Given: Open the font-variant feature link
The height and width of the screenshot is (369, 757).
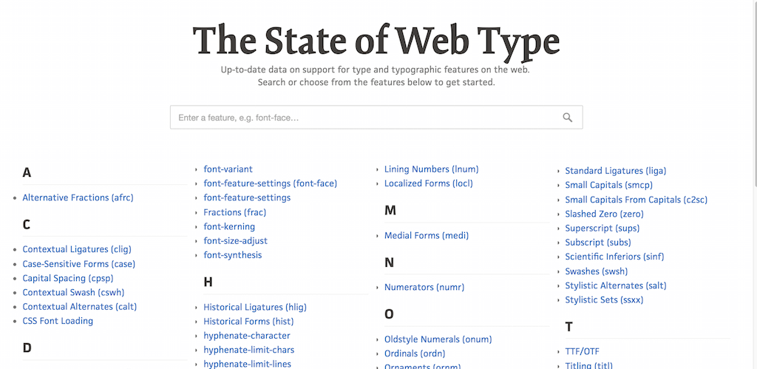Looking at the screenshot, I should click(x=228, y=169).
